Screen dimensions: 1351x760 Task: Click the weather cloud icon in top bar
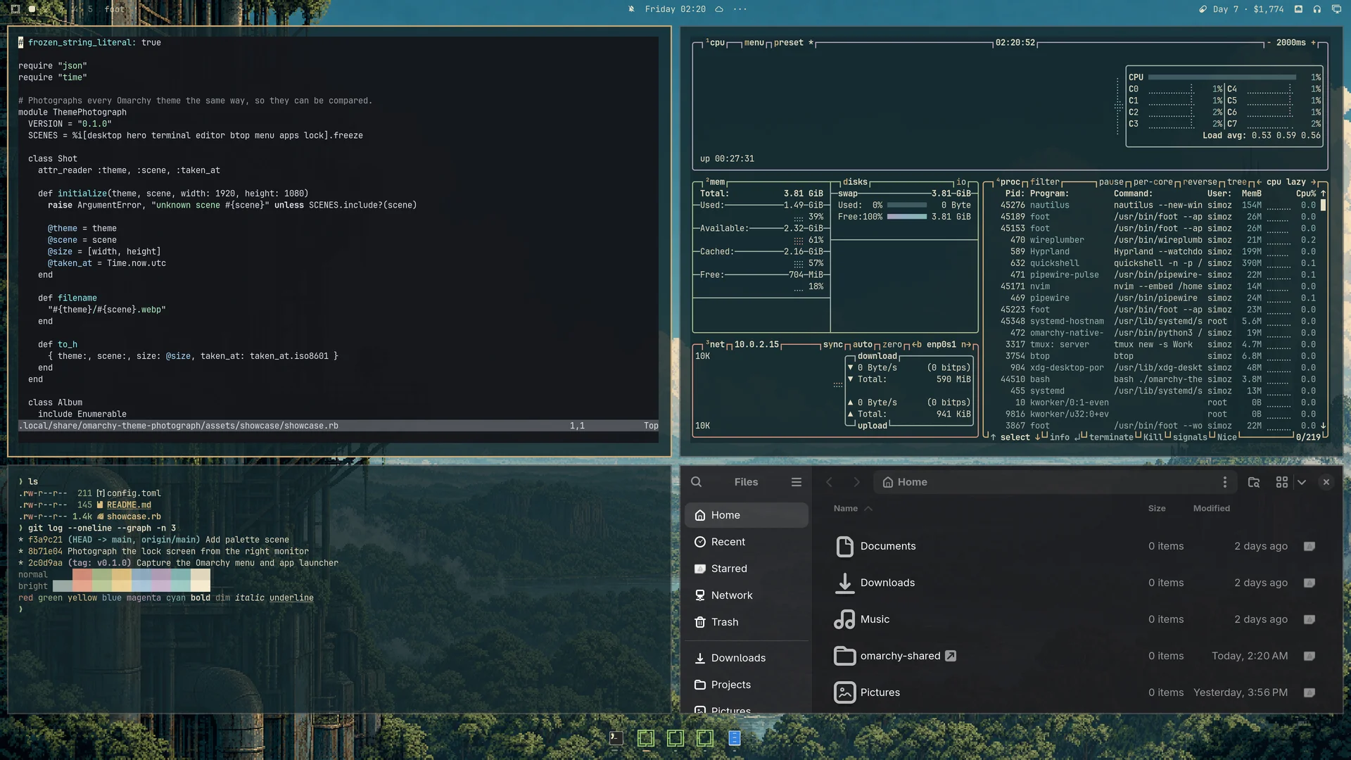click(719, 9)
